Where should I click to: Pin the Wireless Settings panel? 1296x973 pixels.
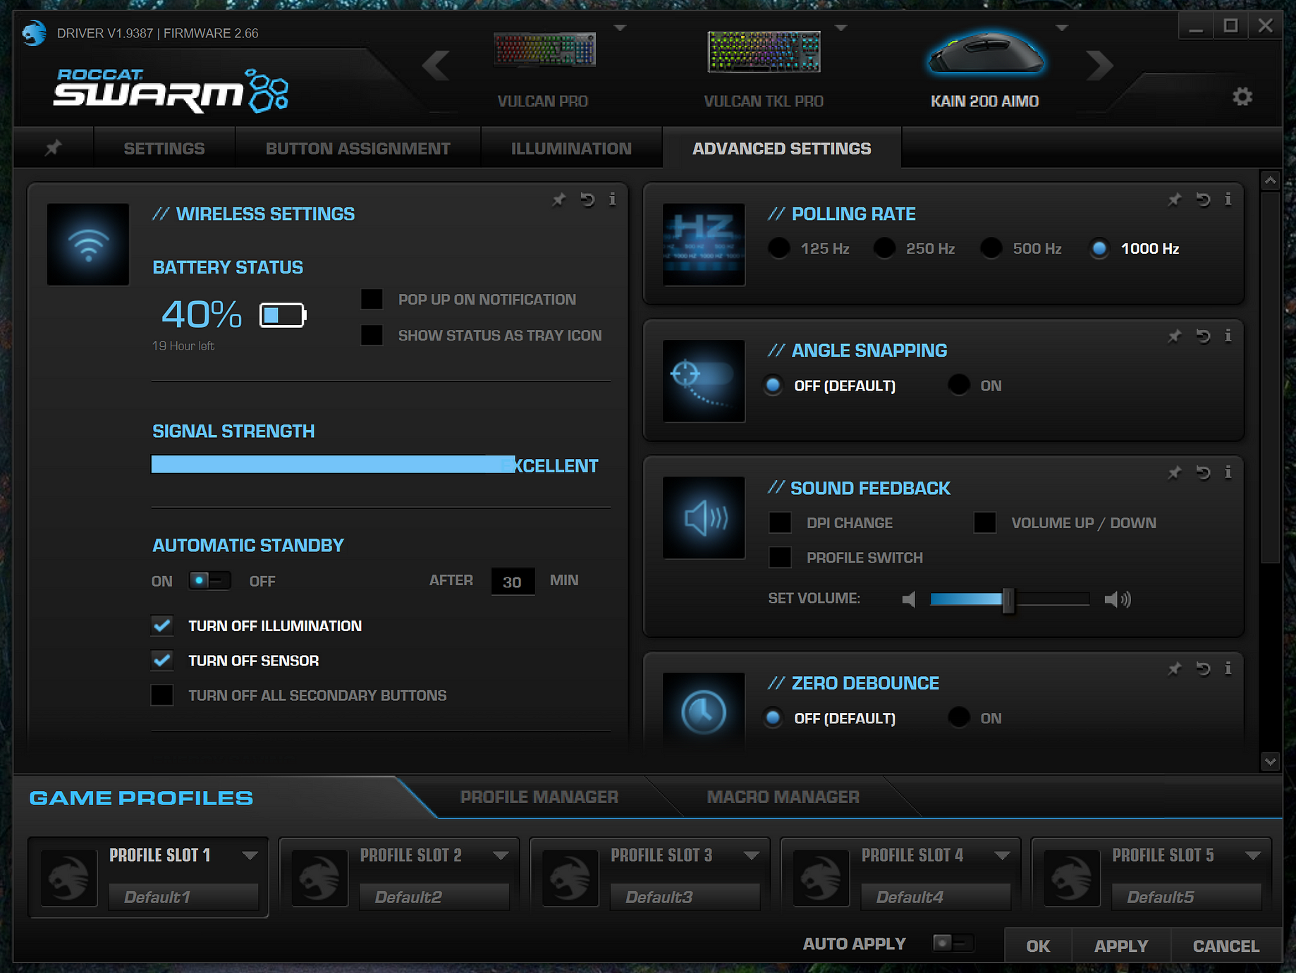click(558, 200)
